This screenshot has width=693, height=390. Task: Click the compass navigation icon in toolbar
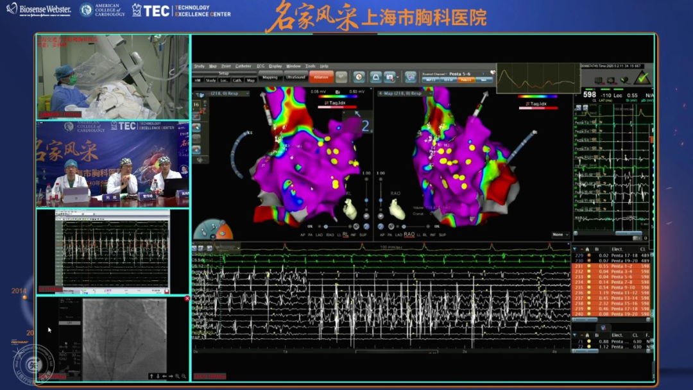pyautogui.click(x=359, y=77)
